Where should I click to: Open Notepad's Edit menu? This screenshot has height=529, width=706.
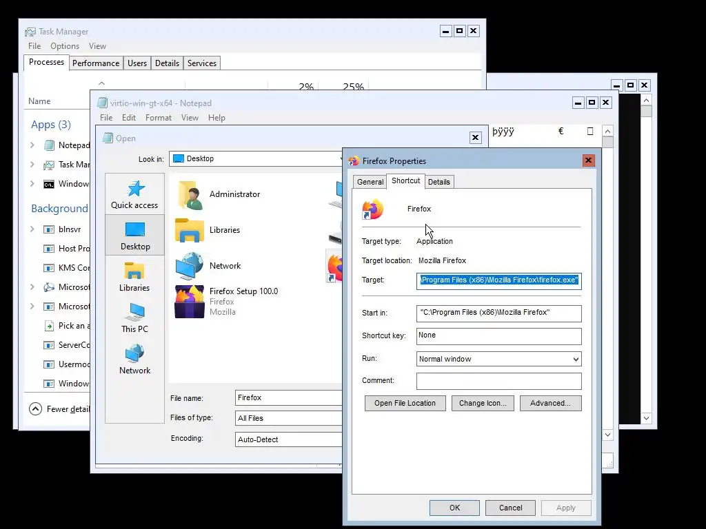(129, 118)
